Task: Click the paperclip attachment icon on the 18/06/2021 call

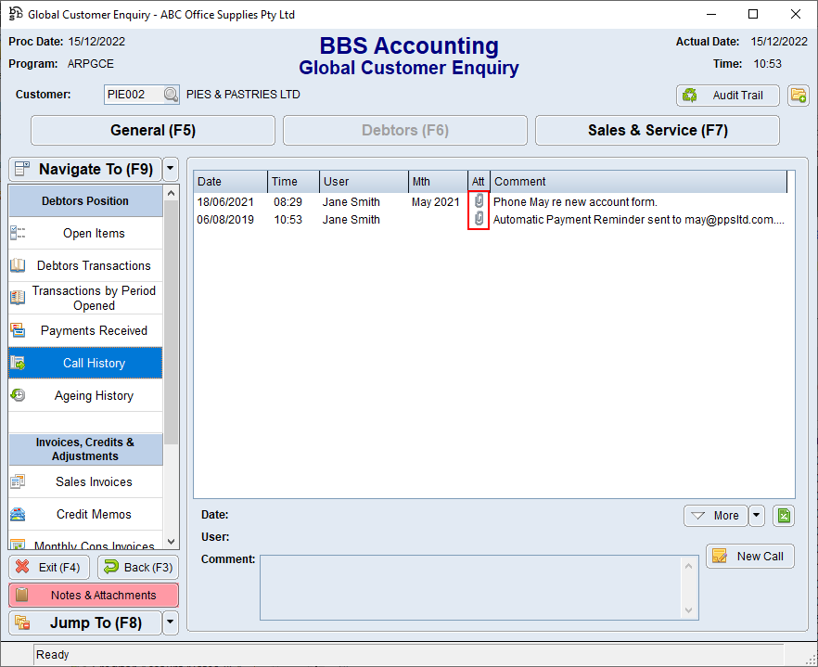Action: pyautogui.click(x=478, y=201)
